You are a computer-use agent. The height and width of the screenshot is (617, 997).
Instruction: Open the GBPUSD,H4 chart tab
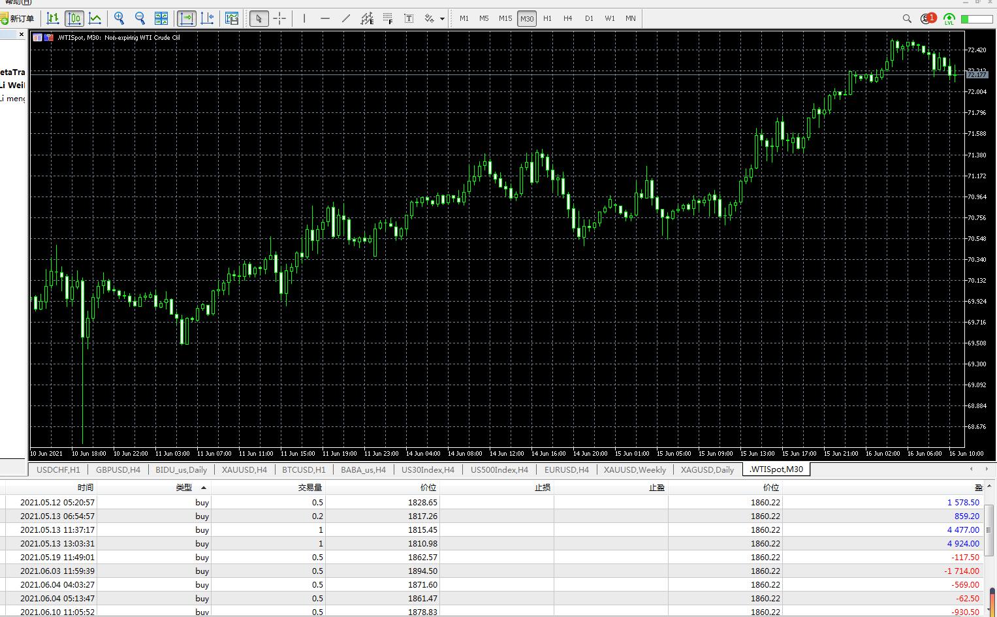(118, 469)
